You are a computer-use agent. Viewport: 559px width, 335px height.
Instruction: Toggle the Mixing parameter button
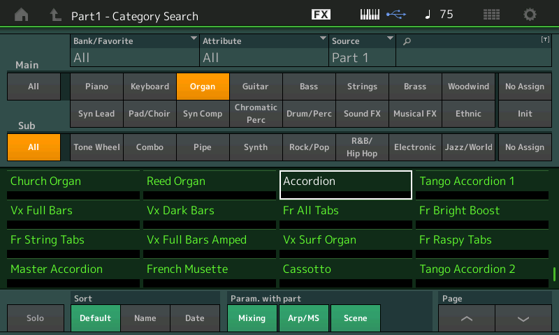point(252,318)
